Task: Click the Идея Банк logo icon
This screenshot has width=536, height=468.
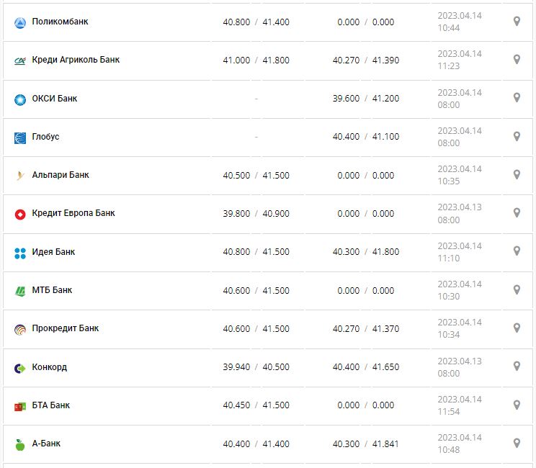Action: pos(20,253)
